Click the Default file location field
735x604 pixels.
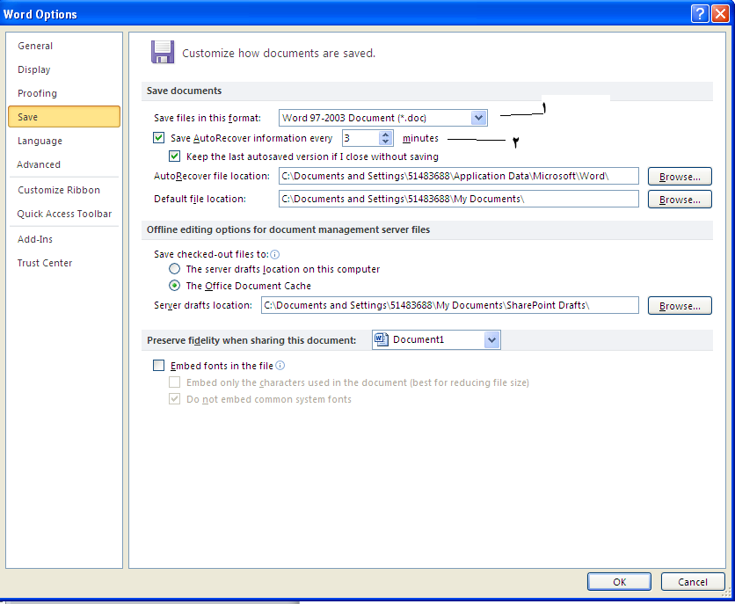(458, 200)
